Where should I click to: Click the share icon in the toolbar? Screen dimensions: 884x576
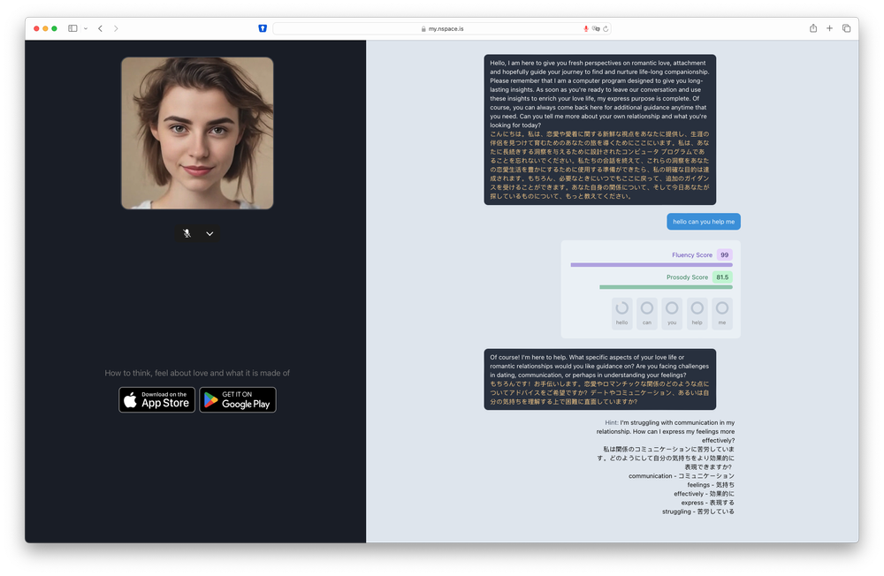(x=812, y=27)
